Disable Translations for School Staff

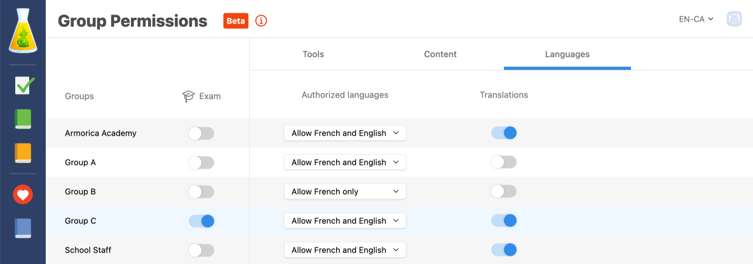(x=504, y=250)
